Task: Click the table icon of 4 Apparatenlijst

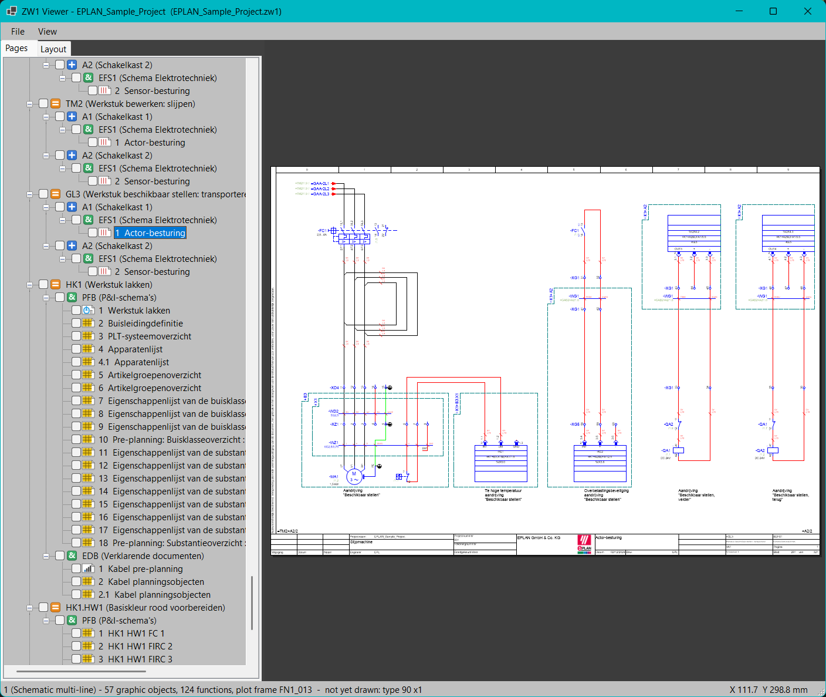Action: tap(88, 349)
